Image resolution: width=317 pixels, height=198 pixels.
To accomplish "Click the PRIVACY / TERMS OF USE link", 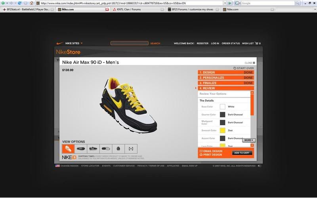I will 151,166.
